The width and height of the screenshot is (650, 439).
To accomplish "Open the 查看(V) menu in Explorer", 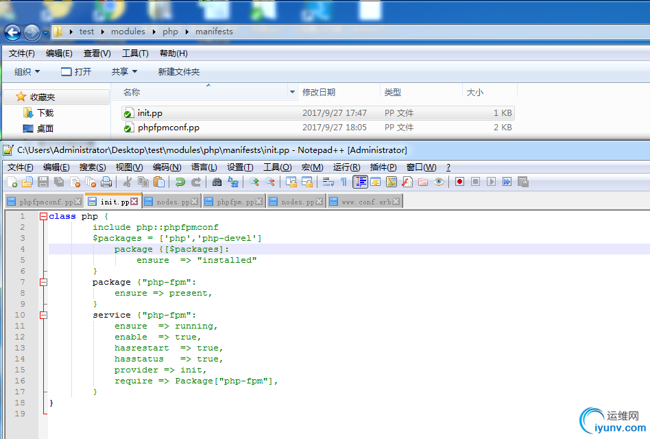I will [97, 54].
